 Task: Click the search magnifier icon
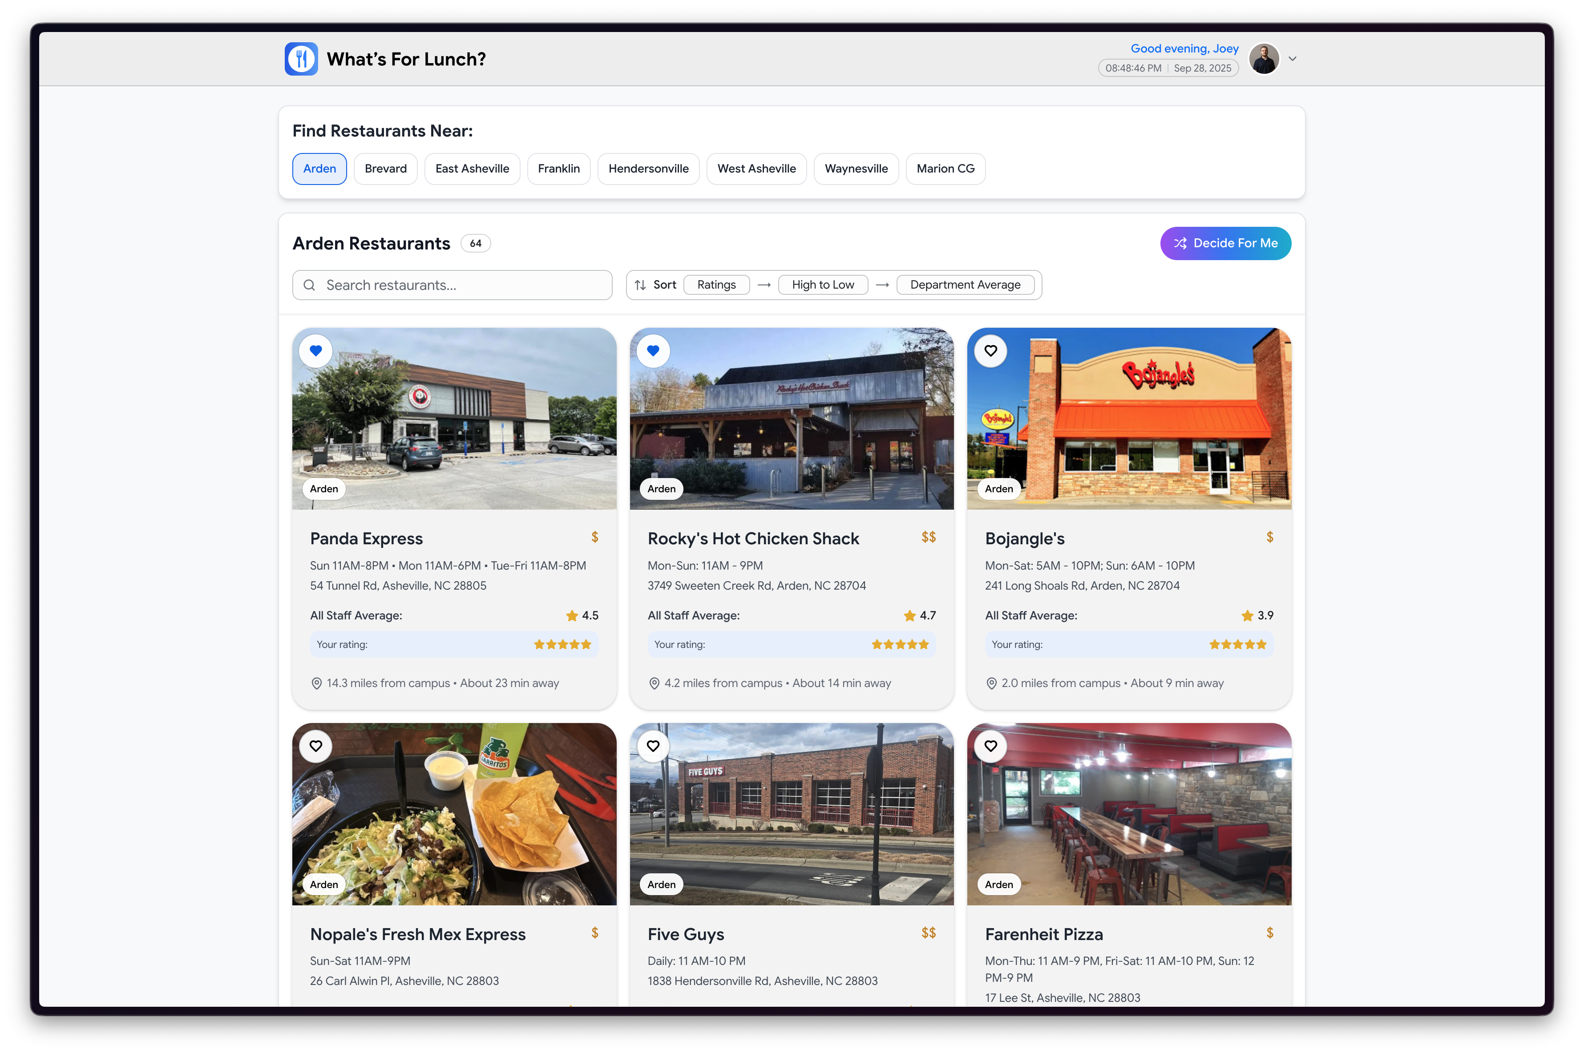(x=309, y=285)
